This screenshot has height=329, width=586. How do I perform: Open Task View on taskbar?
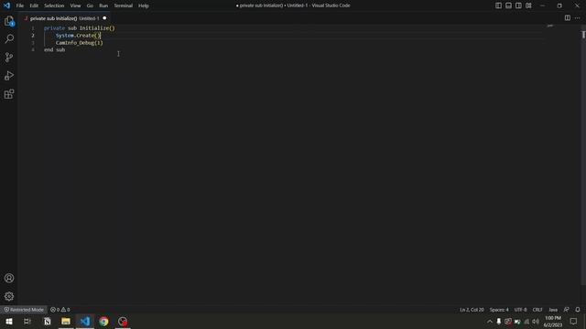click(27, 321)
